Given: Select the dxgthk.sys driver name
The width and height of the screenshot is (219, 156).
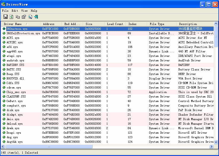Looking at the screenshot, I should pyautogui.click(x=14, y=142).
